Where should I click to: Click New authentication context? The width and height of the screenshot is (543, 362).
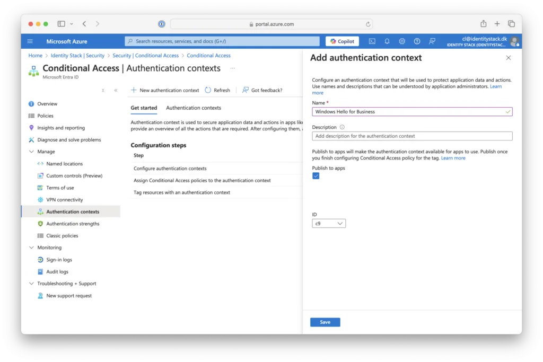pos(165,90)
